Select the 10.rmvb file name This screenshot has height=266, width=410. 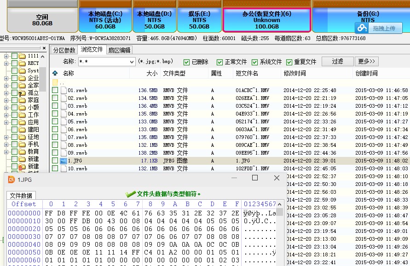[x=77, y=168]
